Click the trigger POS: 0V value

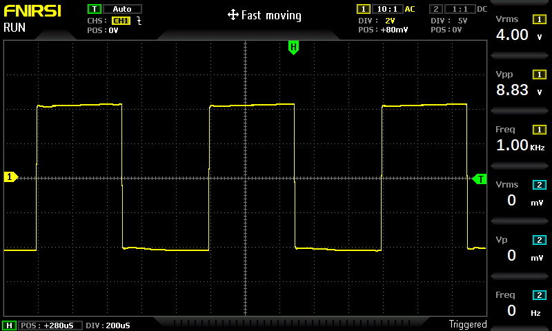(x=103, y=30)
